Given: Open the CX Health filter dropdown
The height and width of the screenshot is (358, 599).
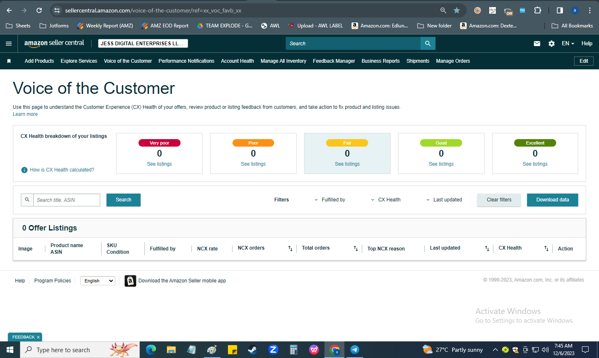Looking at the screenshot, I should click(x=386, y=200).
